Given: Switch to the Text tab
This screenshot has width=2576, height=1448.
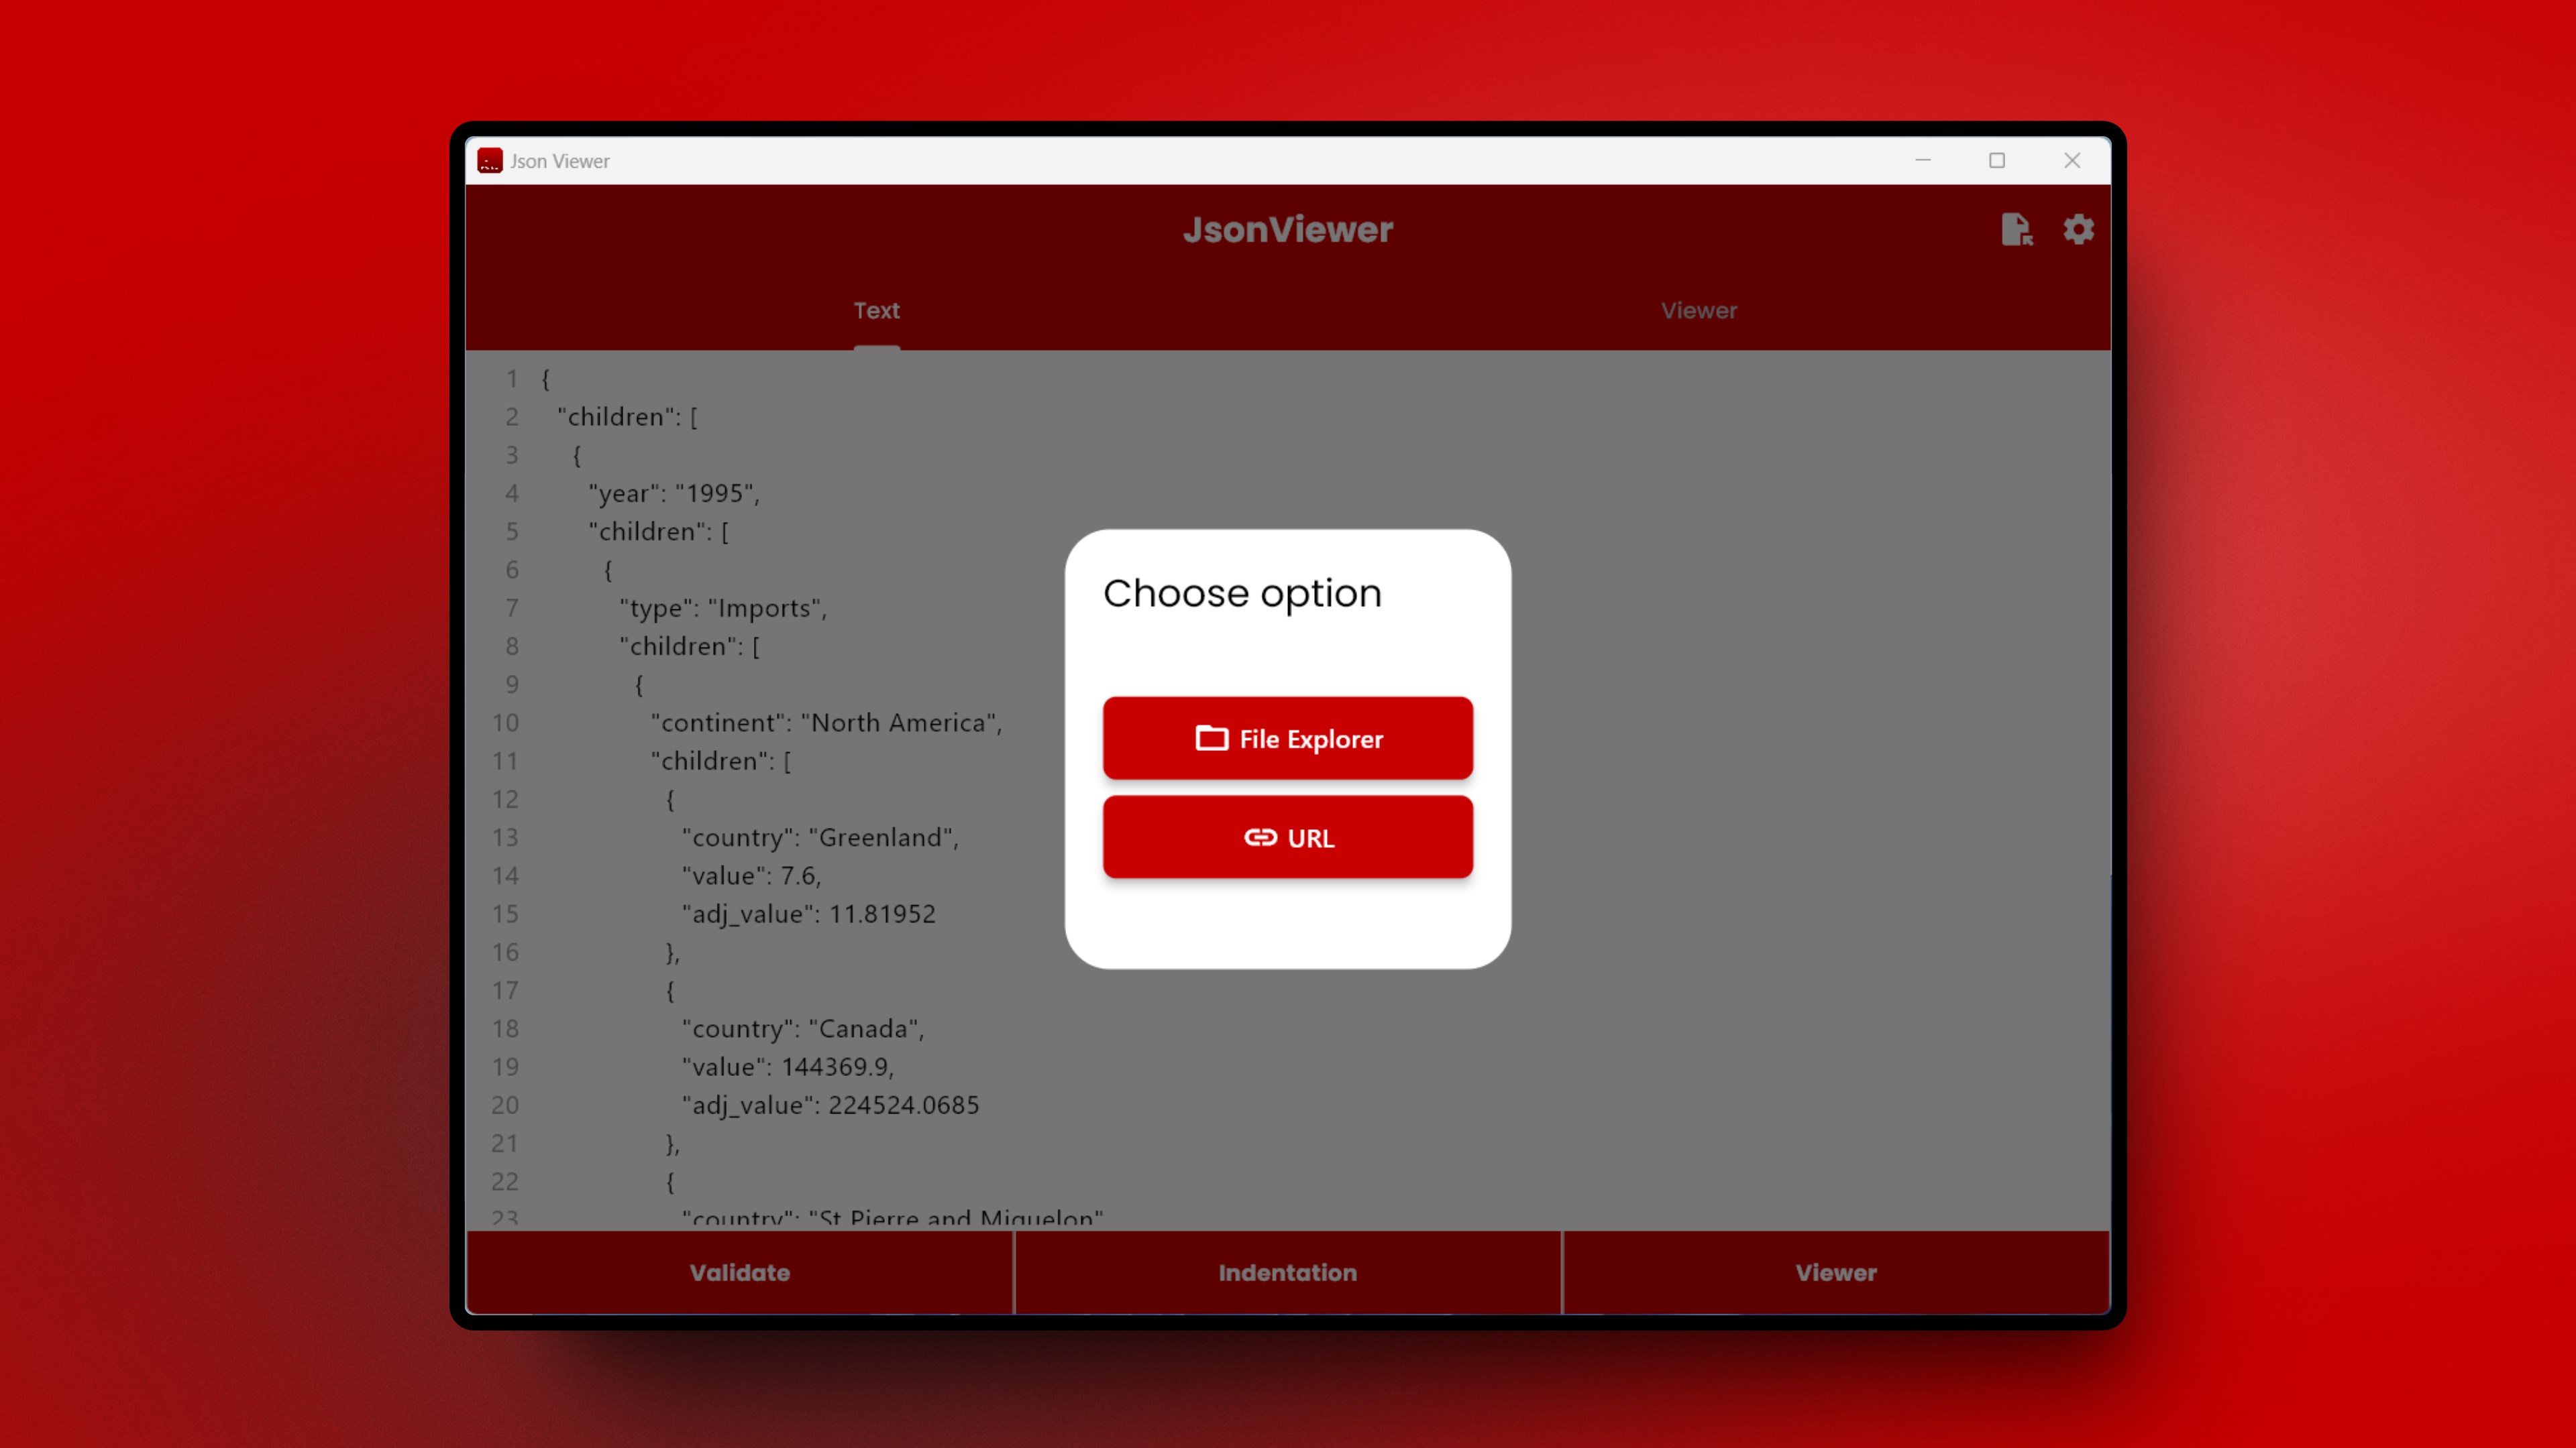Looking at the screenshot, I should [876, 311].
